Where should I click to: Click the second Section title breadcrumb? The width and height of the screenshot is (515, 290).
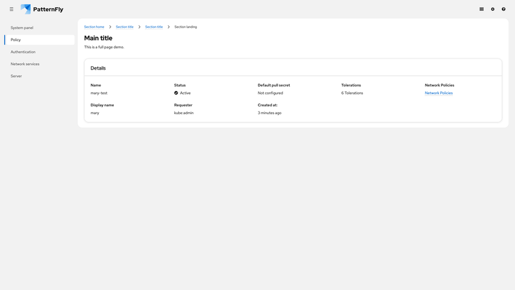pos(154,27)
